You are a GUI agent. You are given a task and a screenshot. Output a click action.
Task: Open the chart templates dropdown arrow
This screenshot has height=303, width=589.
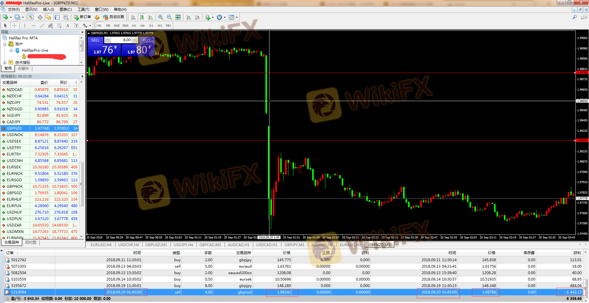point(237,17)
